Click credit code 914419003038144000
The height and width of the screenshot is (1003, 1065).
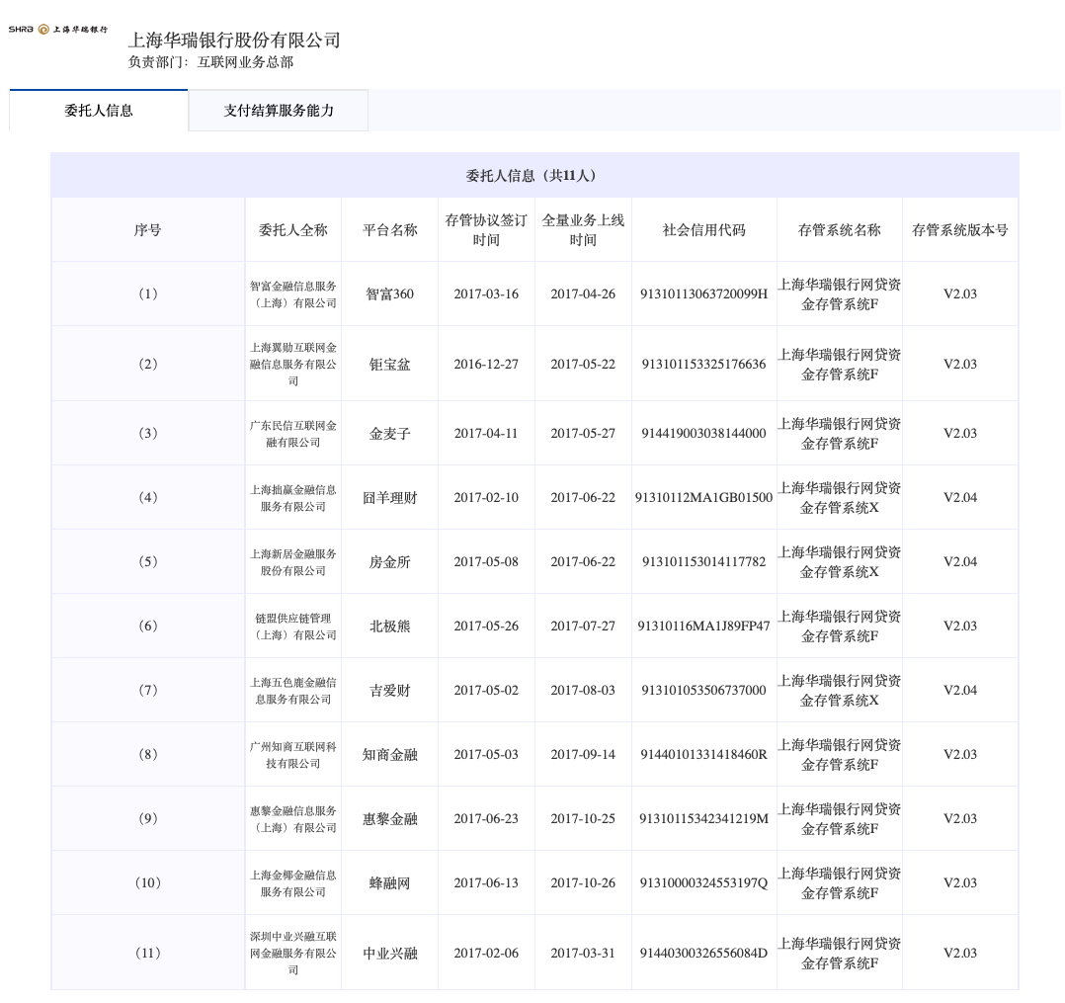[703, 434]
